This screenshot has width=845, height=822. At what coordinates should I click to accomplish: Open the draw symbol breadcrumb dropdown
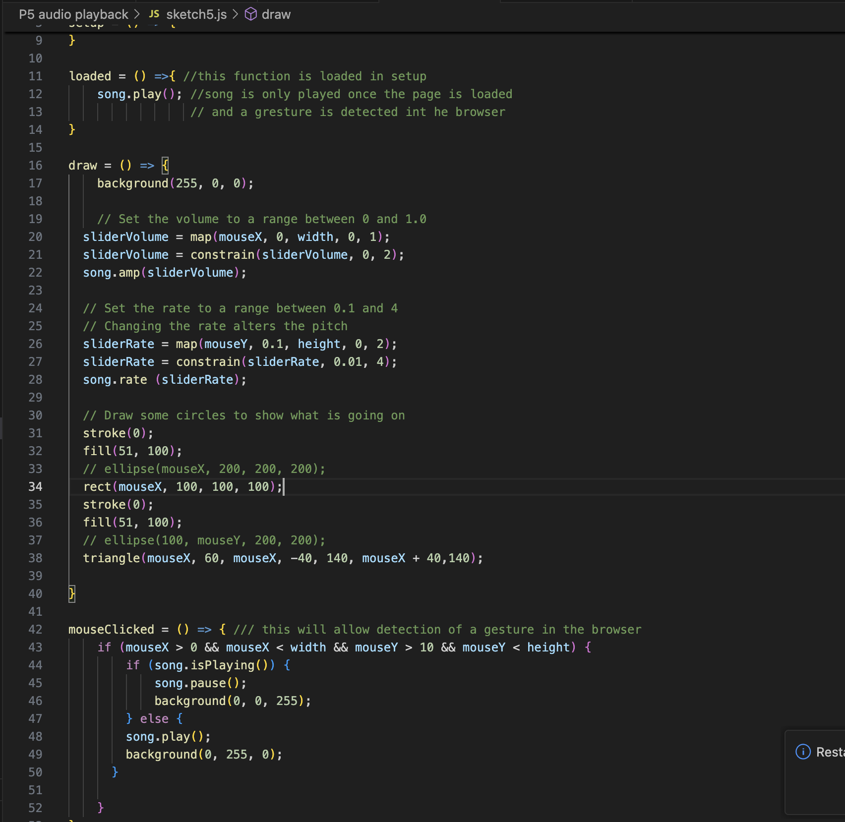[277, 14]
